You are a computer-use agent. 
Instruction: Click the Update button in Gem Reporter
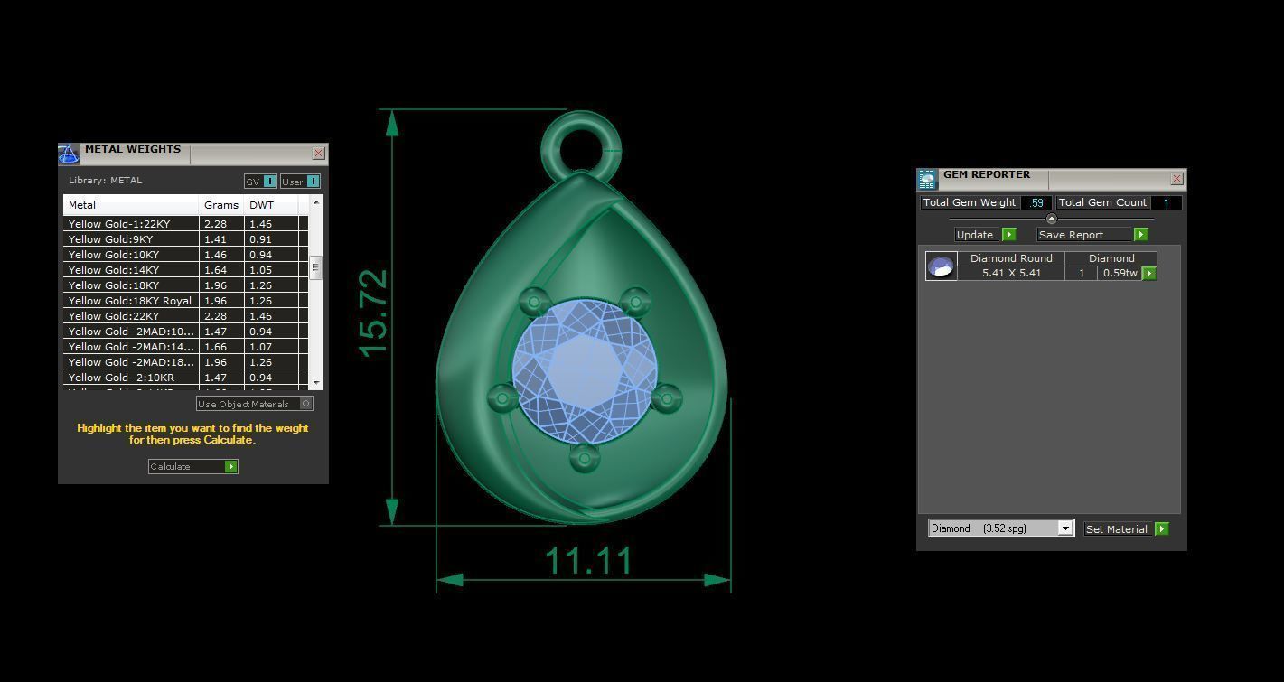coord(985,235)
